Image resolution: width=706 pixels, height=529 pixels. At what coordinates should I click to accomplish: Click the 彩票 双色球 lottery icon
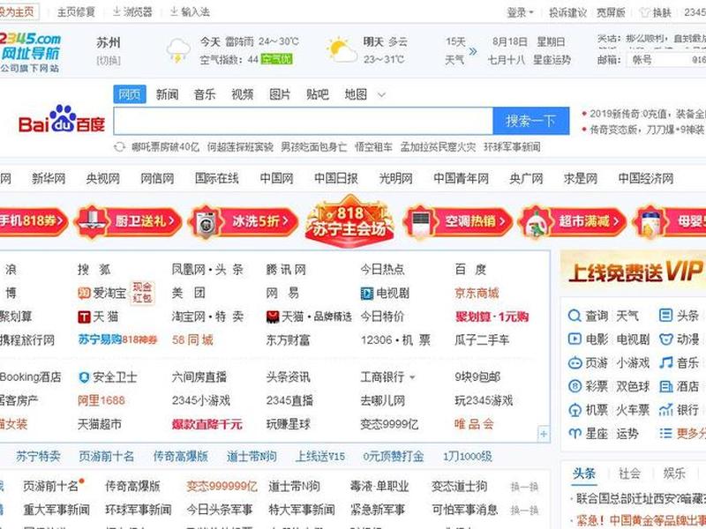[x=575, y=386]
